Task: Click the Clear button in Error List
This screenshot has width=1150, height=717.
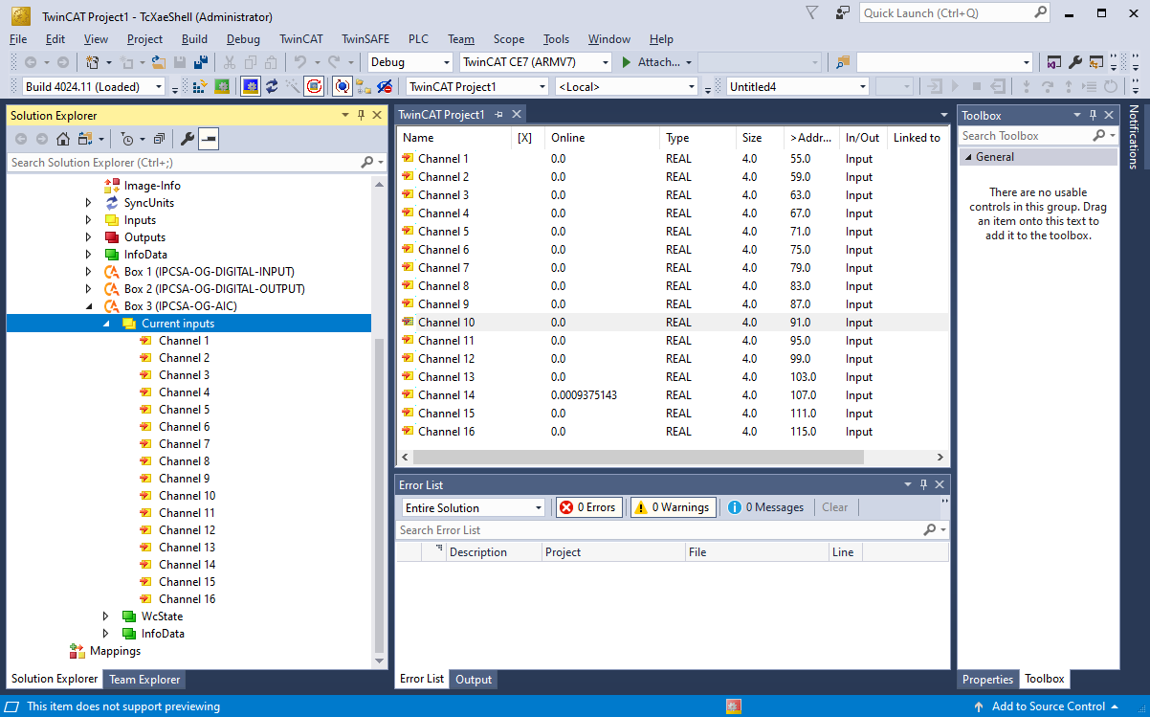Action: coord(835,507)
